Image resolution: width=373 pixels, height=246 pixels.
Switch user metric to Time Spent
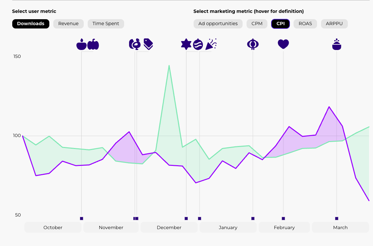coord(106,24)
